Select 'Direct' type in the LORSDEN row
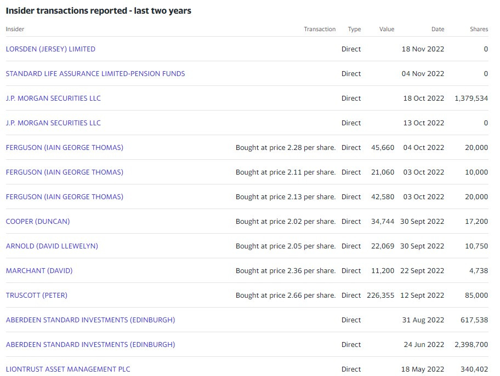This screenshot has width=500, height=376. click(x=351, y=49)
